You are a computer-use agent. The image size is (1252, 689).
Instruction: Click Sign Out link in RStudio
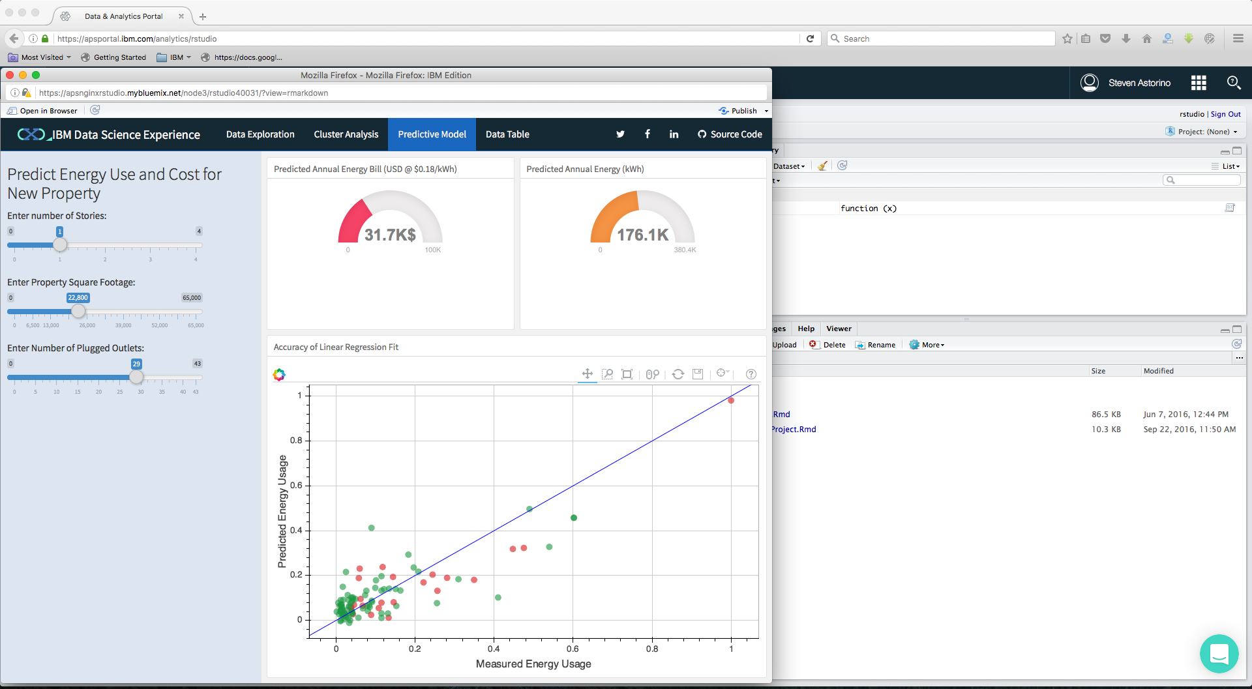(1226, 114)
